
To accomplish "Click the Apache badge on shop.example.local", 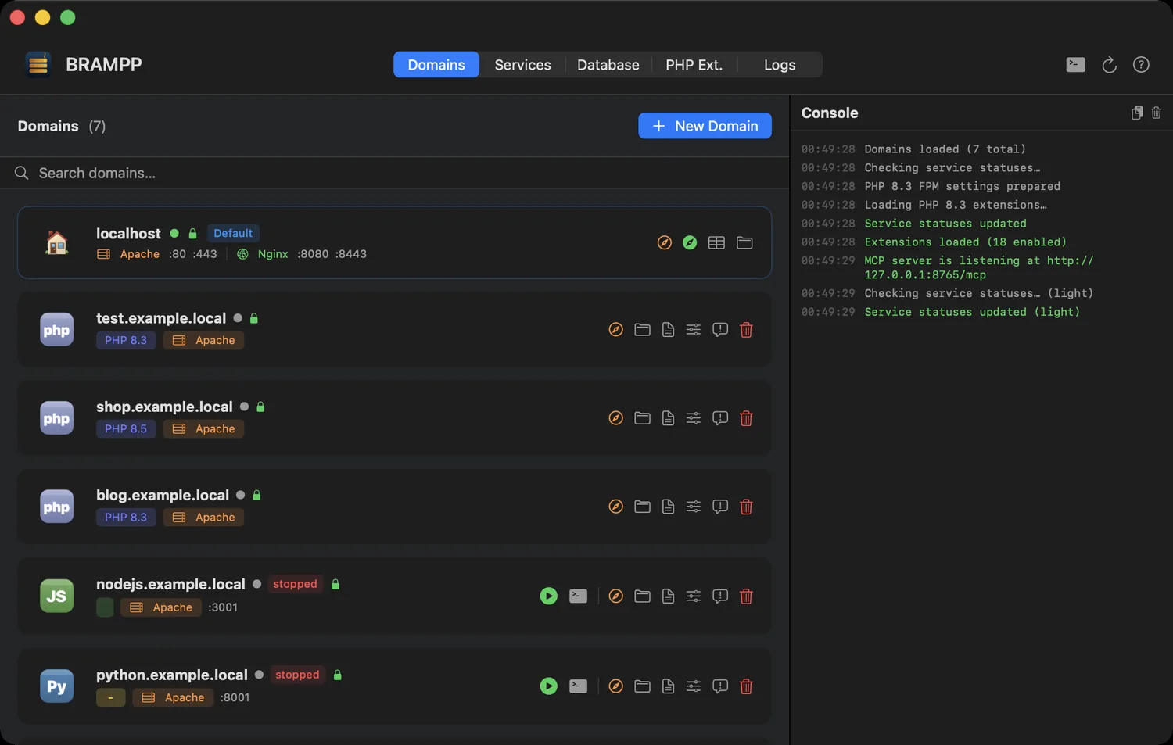I will (x=203, y=428).
